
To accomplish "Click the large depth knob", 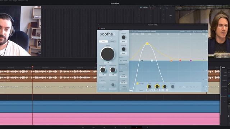I will click(108, 54).
